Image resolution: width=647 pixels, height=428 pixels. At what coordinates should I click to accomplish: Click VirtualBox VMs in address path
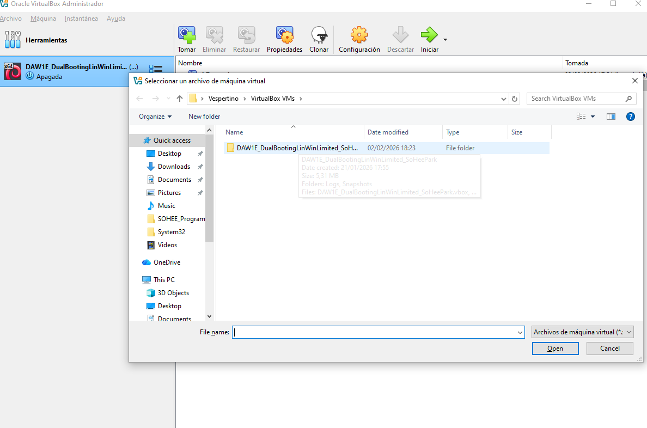(x=273, y=99)
